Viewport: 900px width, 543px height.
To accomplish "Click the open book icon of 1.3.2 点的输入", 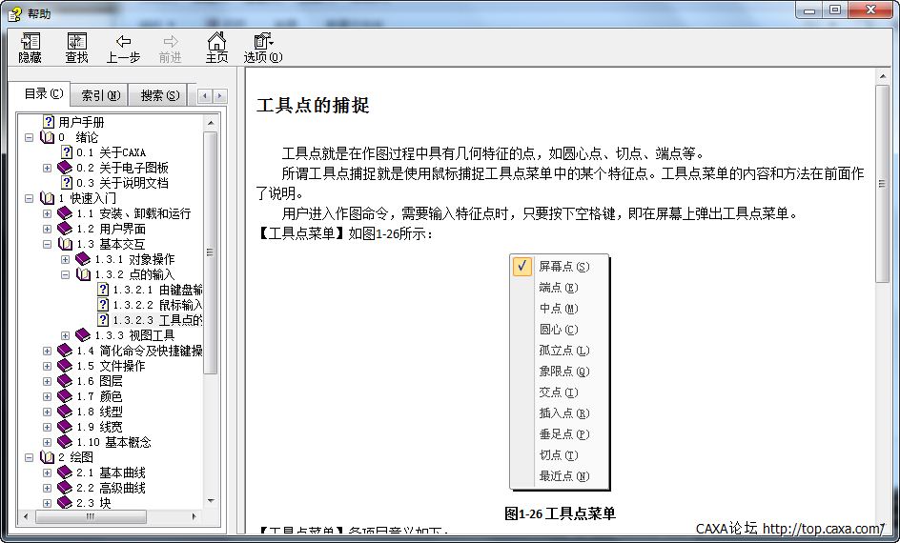I will tap(83, 274).
